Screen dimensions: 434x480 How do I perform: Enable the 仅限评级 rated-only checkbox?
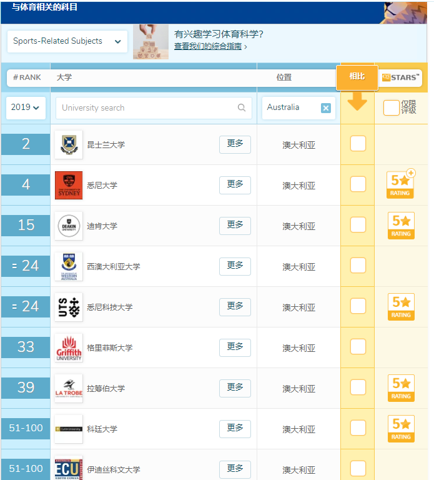391,107
